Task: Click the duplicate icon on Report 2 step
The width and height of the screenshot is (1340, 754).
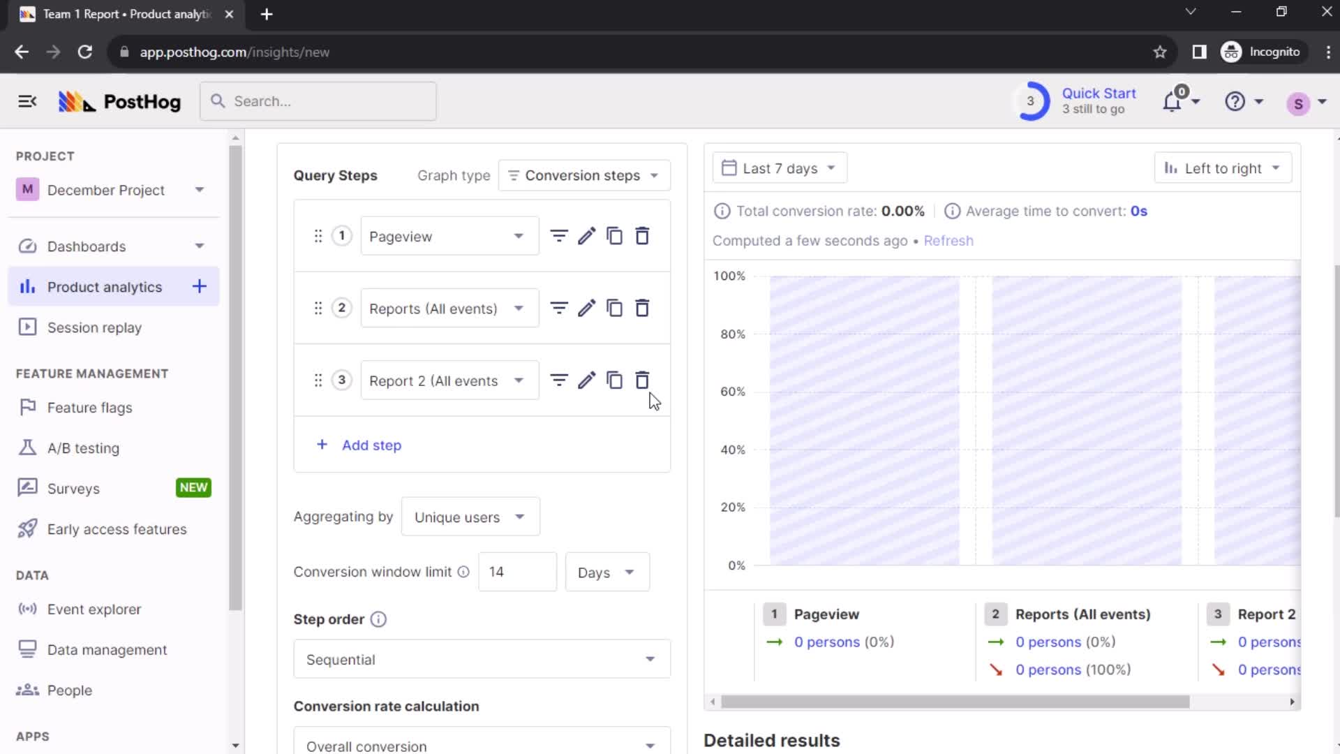Action: click(x=616, y=381)
